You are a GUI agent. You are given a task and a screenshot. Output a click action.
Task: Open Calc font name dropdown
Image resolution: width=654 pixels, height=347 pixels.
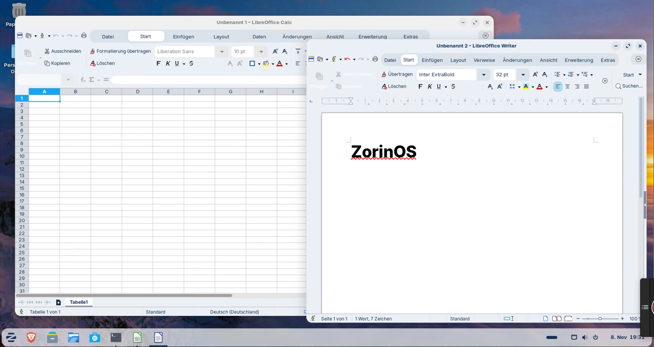pos(222,51)
